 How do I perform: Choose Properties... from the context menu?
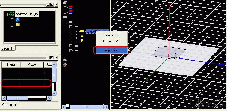tap(111, 50)
